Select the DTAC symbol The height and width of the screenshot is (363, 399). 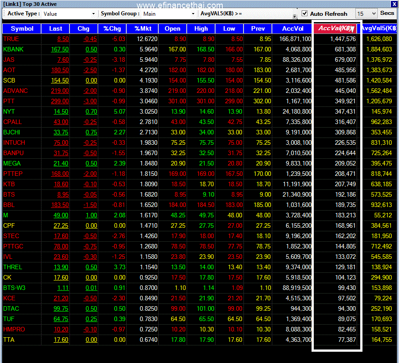[x=11, y=308]
